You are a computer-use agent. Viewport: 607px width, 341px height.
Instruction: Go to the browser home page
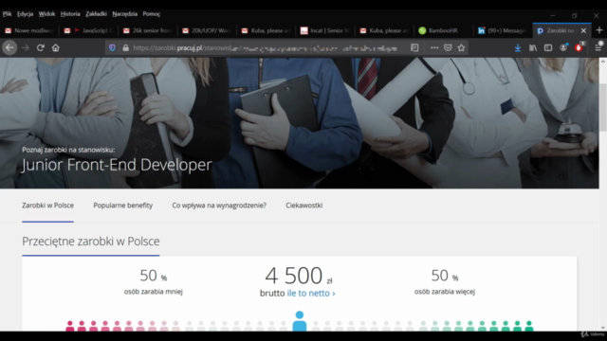pyautogui.click(x=56, y=48)
